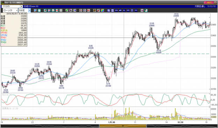This screenshot has height=128, width=218.
Task: Toggle the MA indicator button
Action: point(112,10)
